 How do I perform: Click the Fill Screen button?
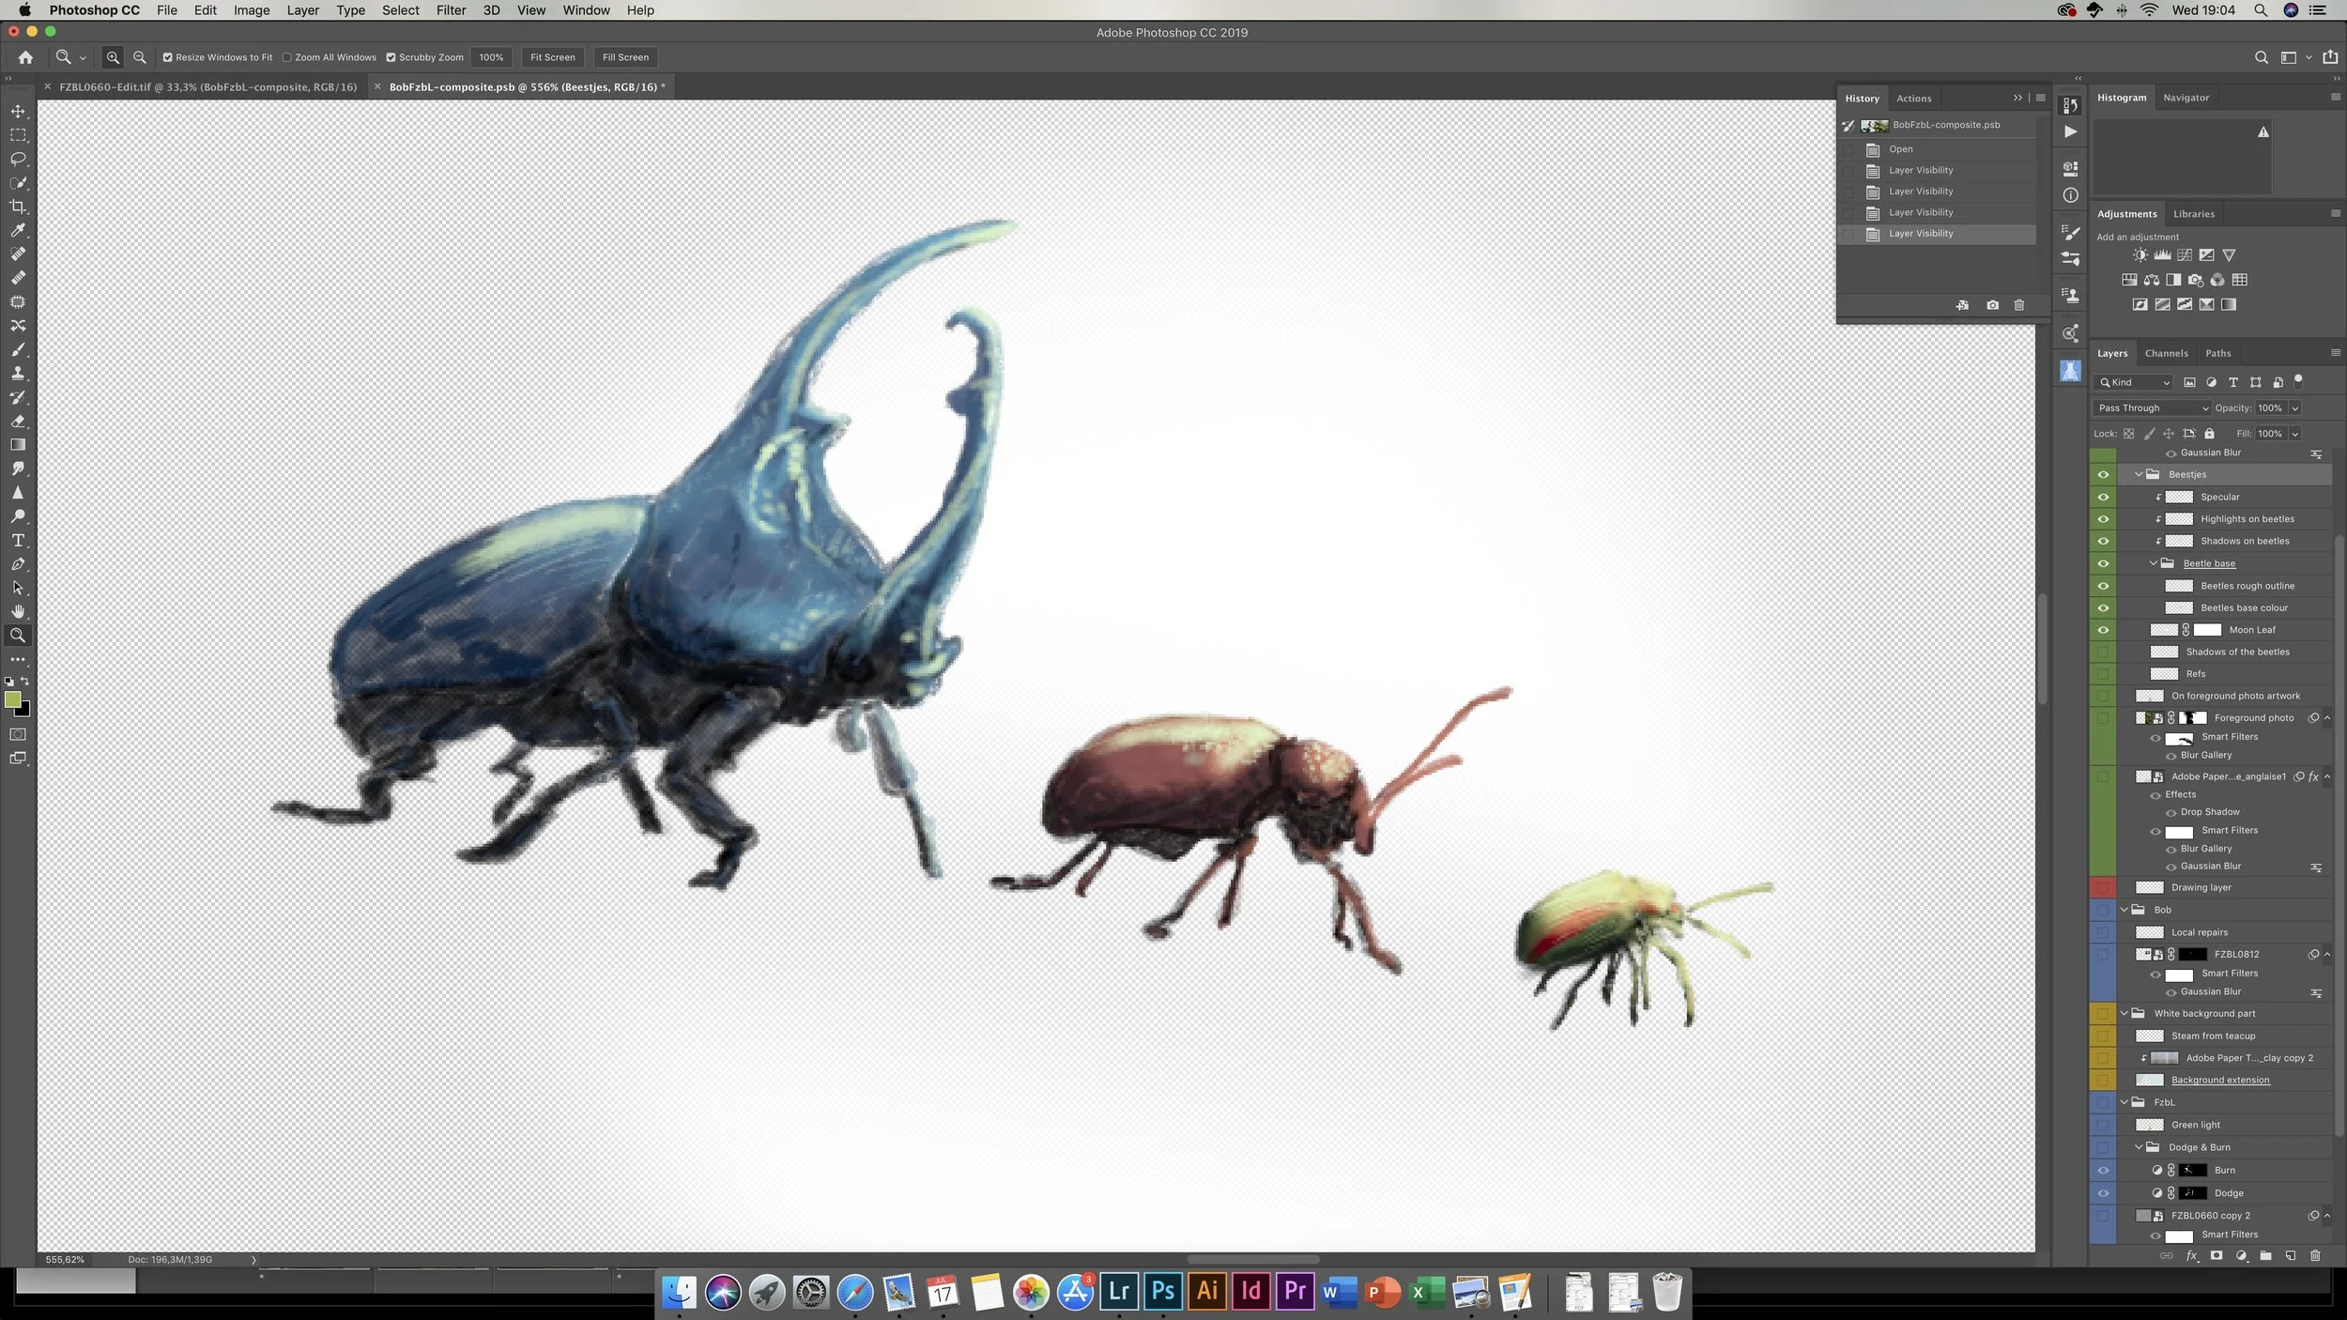pos(625,57)
